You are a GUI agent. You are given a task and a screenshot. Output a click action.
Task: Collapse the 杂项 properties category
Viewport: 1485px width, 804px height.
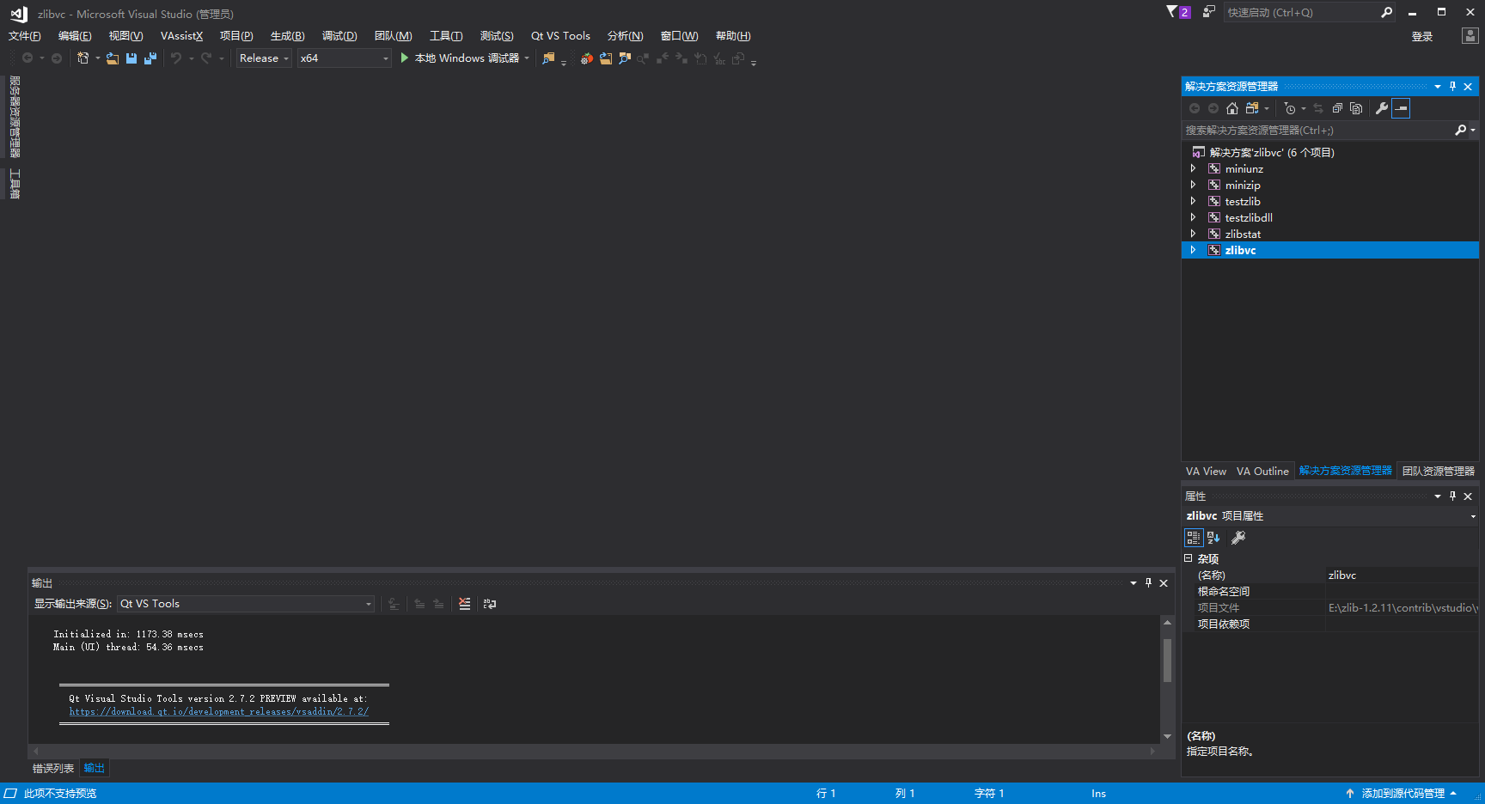pos(1189,558)
